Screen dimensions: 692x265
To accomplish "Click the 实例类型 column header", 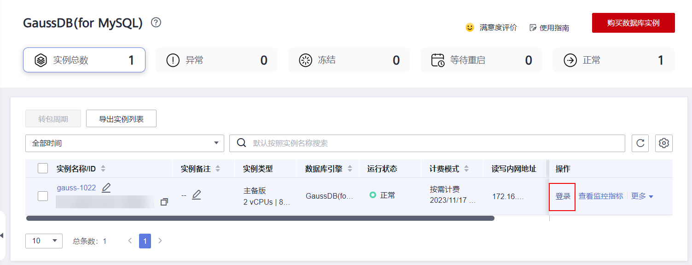I will pyautogui.click(x=258, y=169).
